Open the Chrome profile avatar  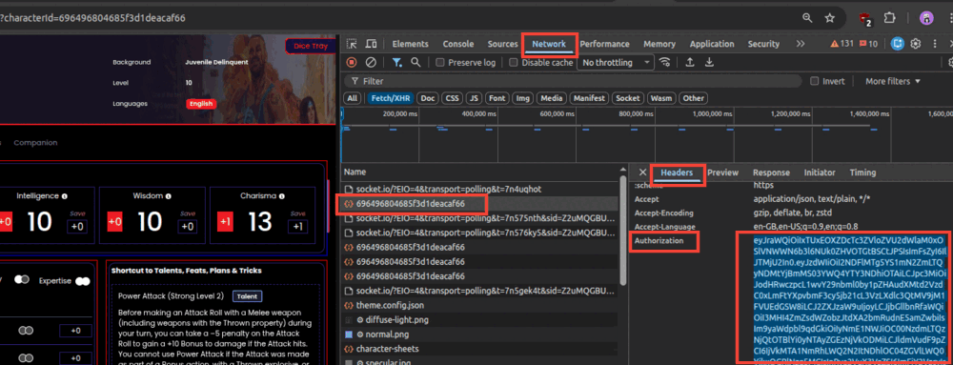(x=926, y=17)
